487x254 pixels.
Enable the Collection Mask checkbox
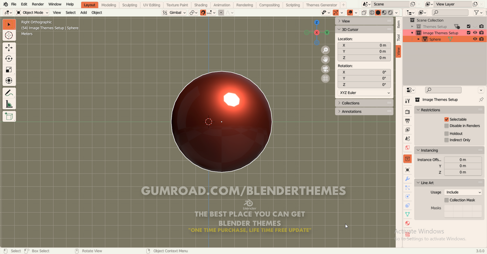pos(446,200)
